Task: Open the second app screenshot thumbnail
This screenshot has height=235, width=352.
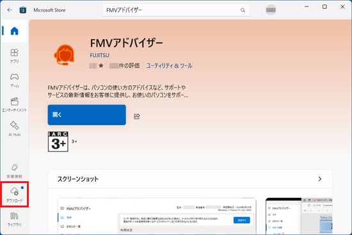Action: 299,216
